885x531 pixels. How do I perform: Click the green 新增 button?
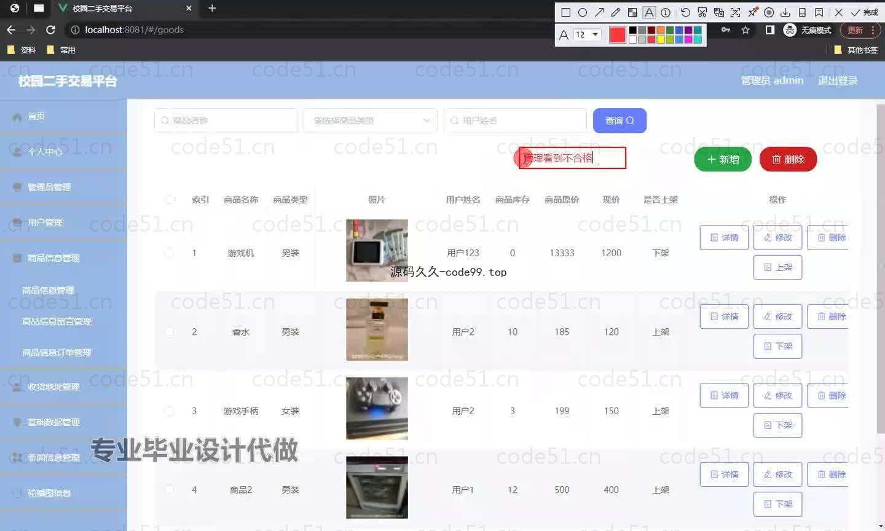(723, 159)
